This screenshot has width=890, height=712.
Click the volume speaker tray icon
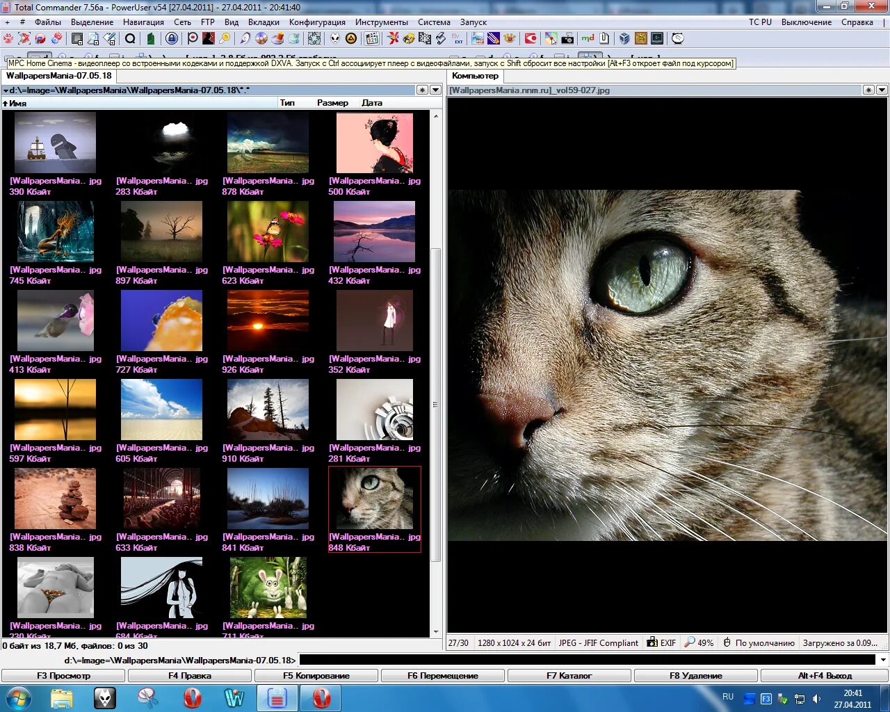(816, 699)
